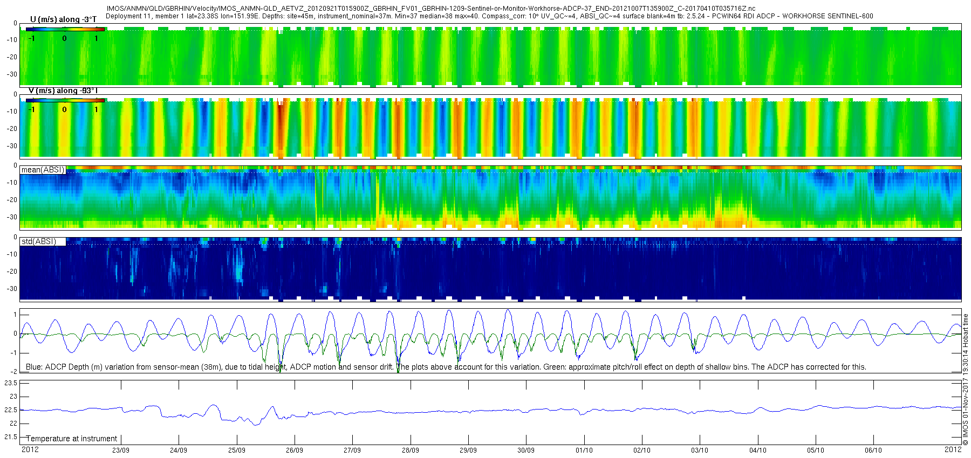Click the 02/10 date tick label
The image size is (971, 458).
point(642,450)
